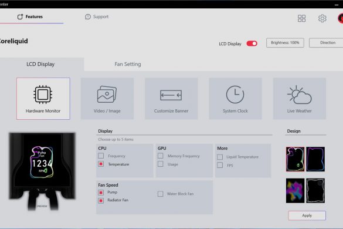Enable the CPU Frequency checkbox
Screen dimensions: 343x229
101,156
